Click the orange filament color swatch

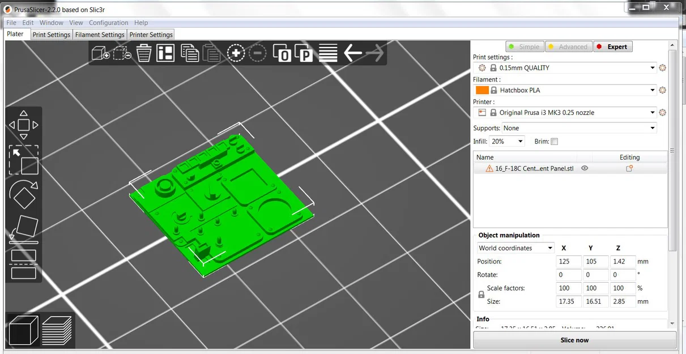482,90
